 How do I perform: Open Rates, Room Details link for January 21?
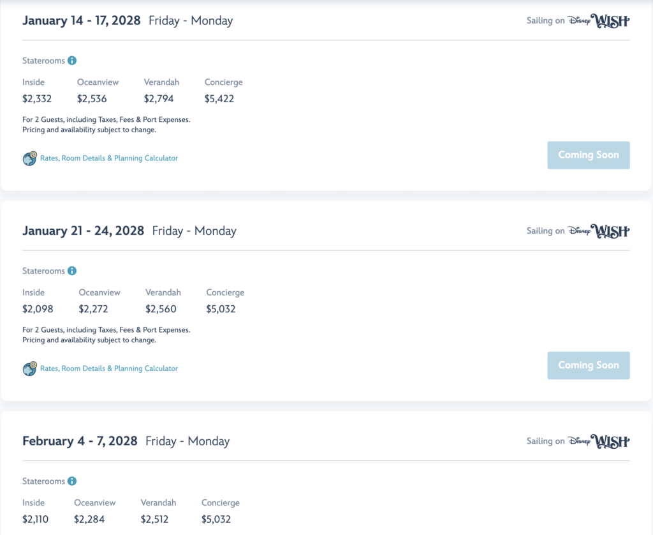click(109, 368)
